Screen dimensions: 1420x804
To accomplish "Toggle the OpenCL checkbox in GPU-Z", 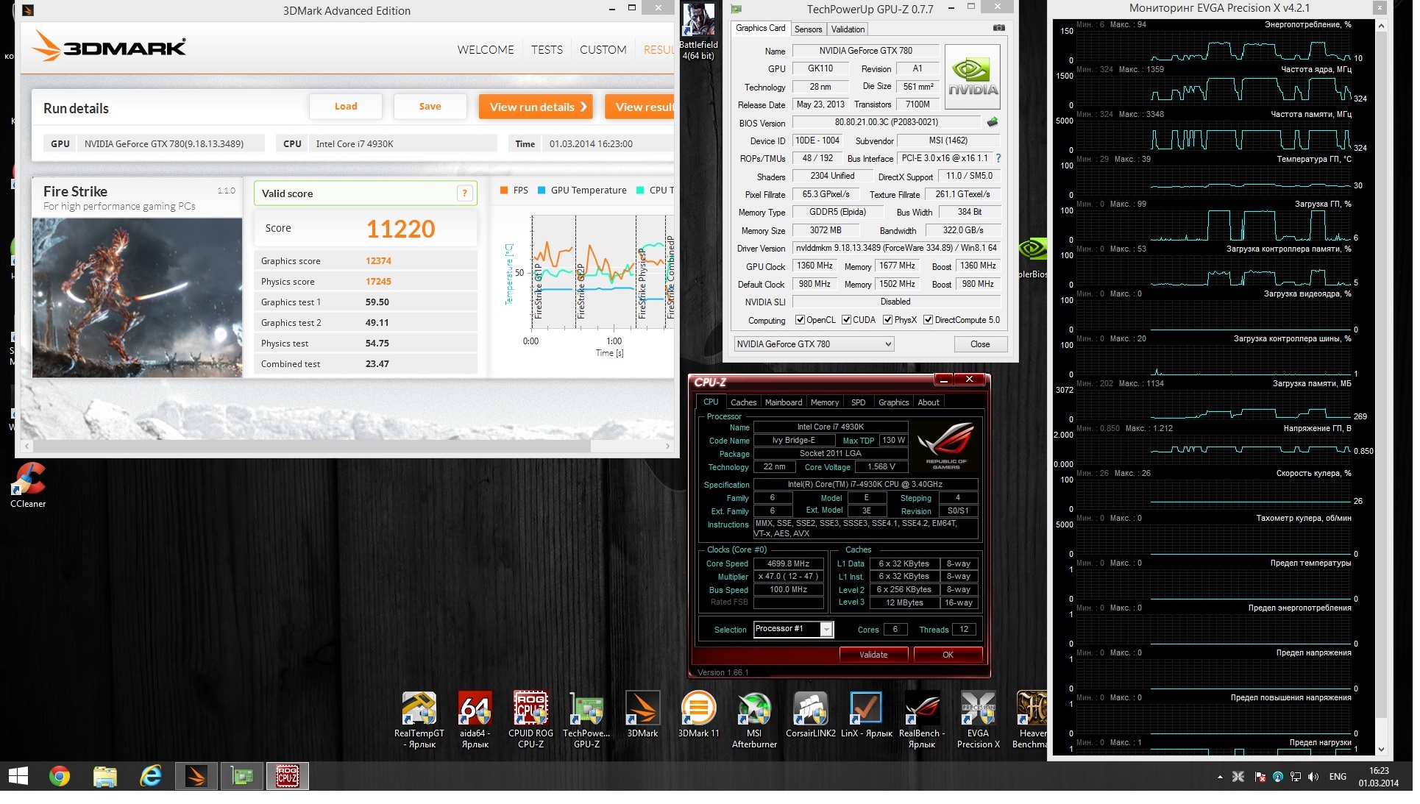I will pyautogui.click(x=800, y=320).
